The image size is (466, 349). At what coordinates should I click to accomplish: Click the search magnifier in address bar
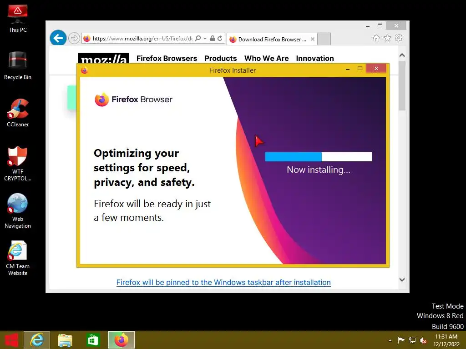[198, 38]
